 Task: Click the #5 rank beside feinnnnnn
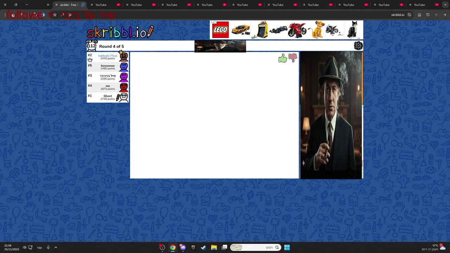click(x=90, y=65)
